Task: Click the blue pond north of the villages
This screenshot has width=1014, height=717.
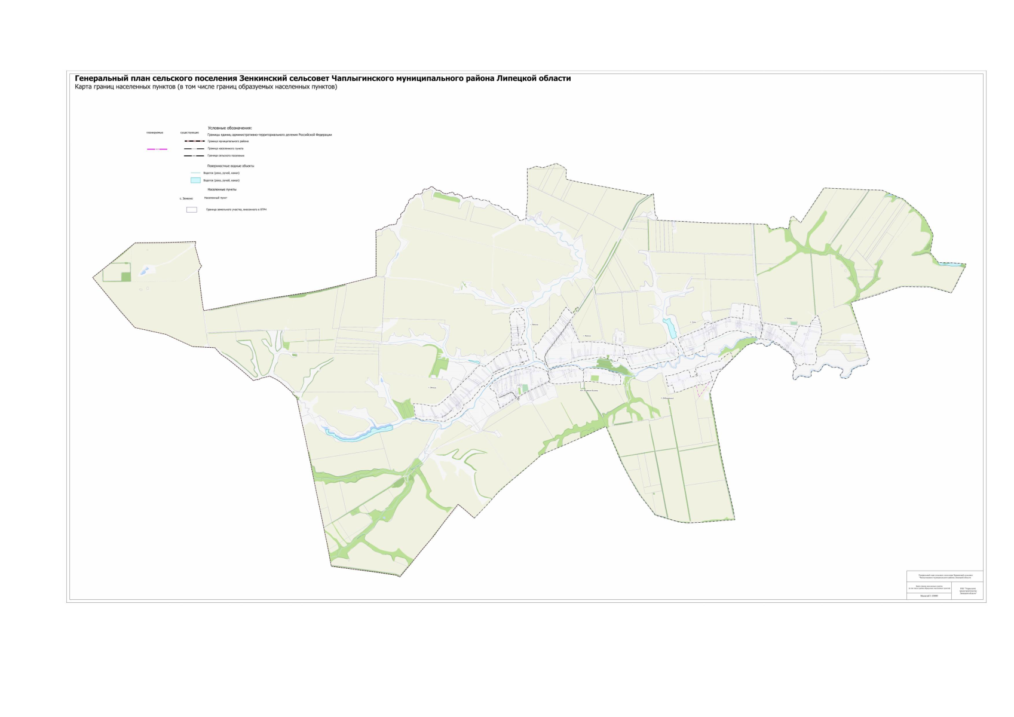Action: pos(670,327)
